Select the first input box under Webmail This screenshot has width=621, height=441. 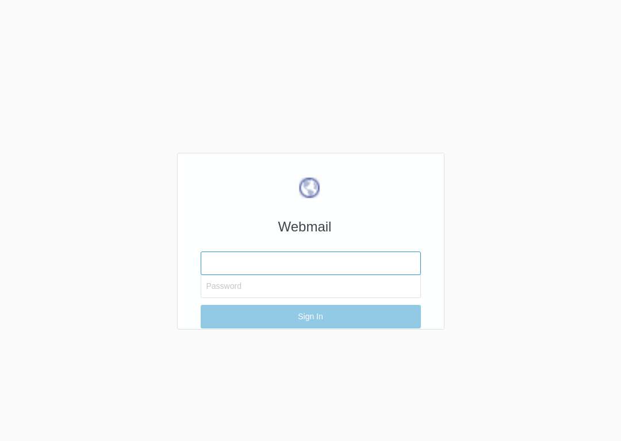pos(310,263)
